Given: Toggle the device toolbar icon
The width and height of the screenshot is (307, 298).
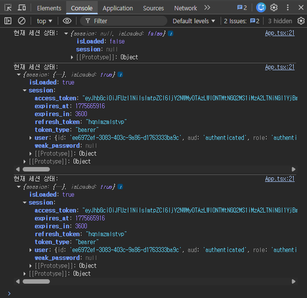Looking at the screenshot, I should tap(22, 8).
